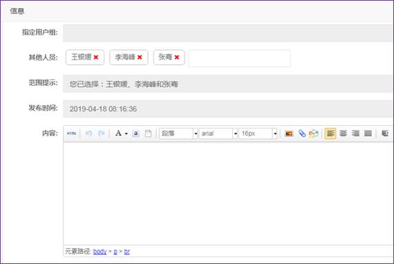
Task: Select align right in editor toolbar
Action: click(355, 133)
